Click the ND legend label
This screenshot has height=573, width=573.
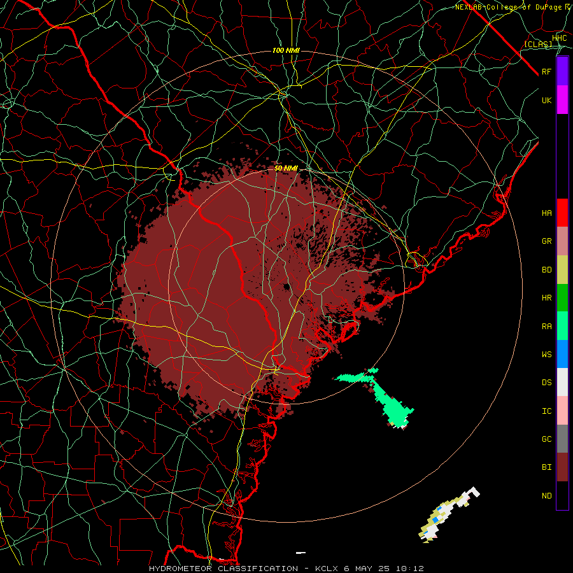tap(546, 496)
